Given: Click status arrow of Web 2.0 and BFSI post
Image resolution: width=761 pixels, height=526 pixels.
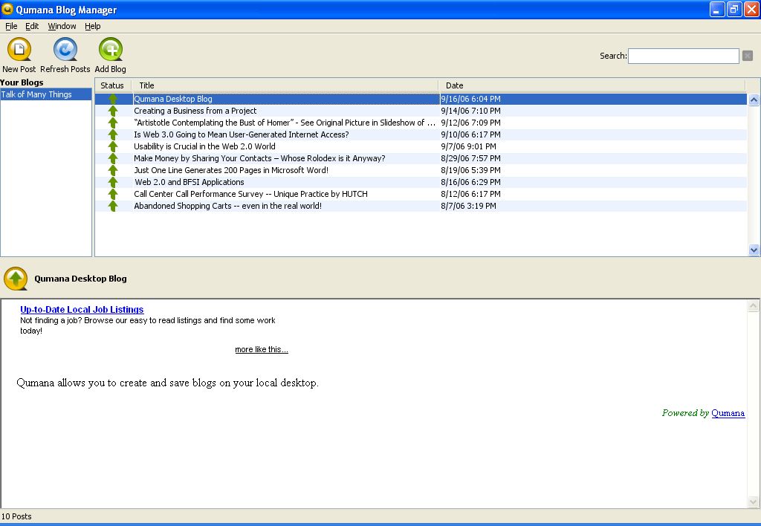Looking at the screenshot, I should [113, 182].
